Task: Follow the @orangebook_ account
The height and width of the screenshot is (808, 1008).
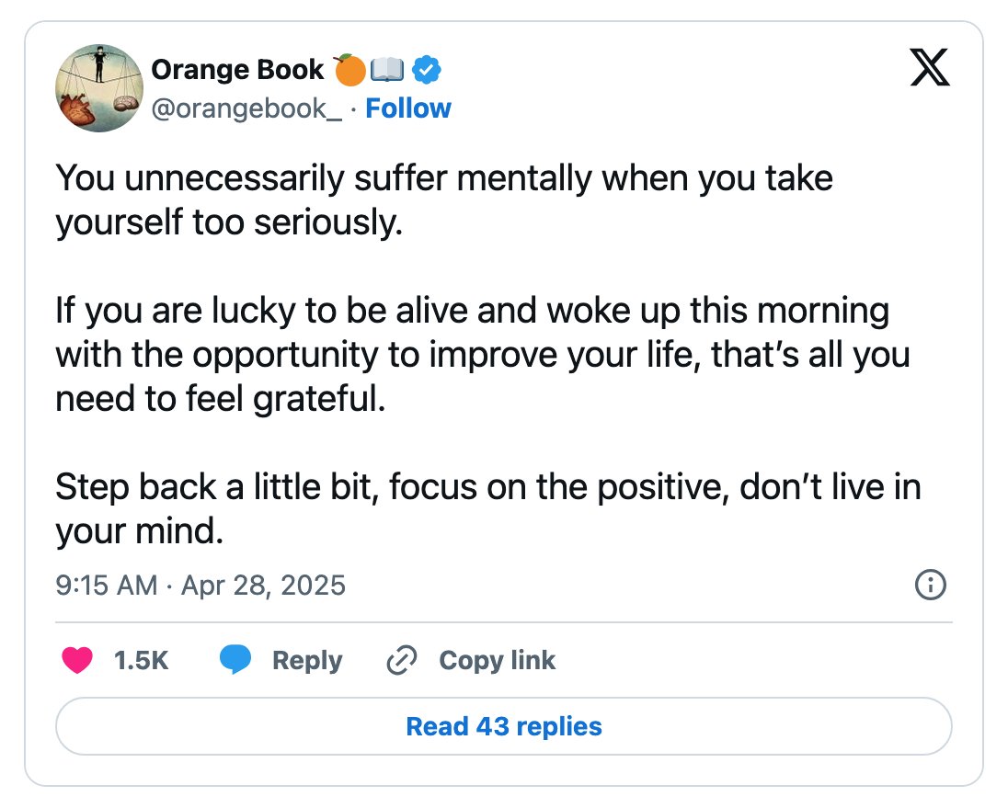Action: [x=408, y=108]
